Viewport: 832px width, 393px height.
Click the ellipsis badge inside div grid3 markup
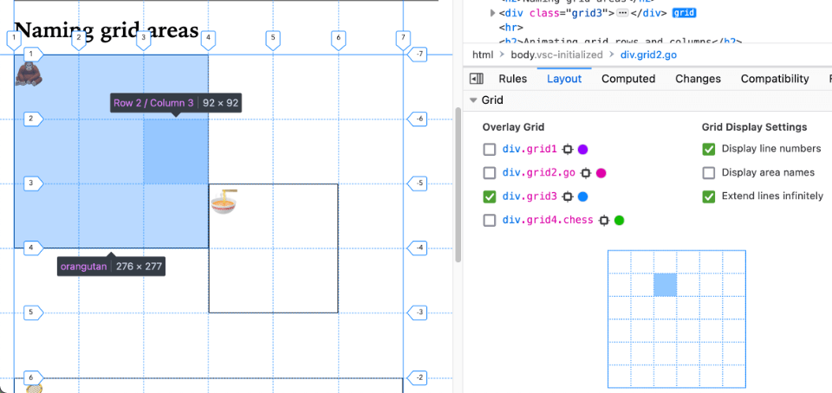pyautogui.click(x=622, y=13)
